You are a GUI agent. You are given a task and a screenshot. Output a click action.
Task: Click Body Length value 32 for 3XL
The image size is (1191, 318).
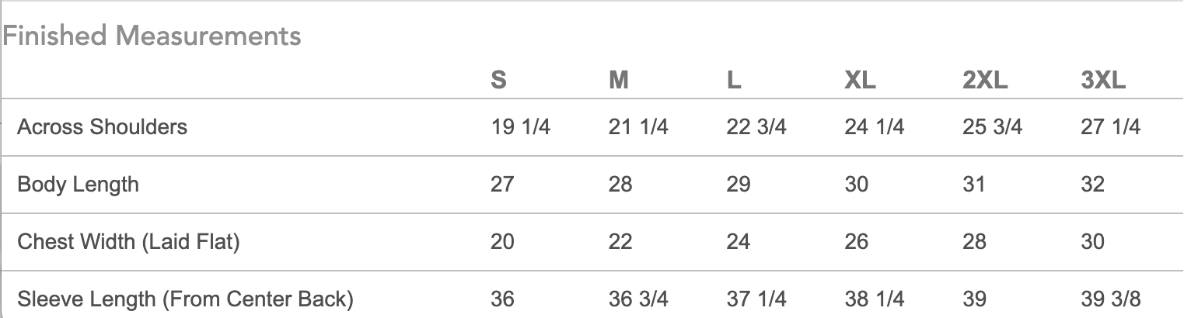pyautogui.click(x=1092, y=185)
